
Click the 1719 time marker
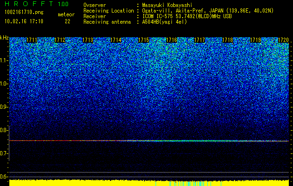[x=255, y=40]
